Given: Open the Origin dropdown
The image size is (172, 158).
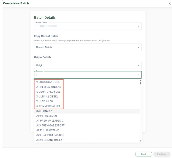Looking at the screenshot, I should coord(139,65).
